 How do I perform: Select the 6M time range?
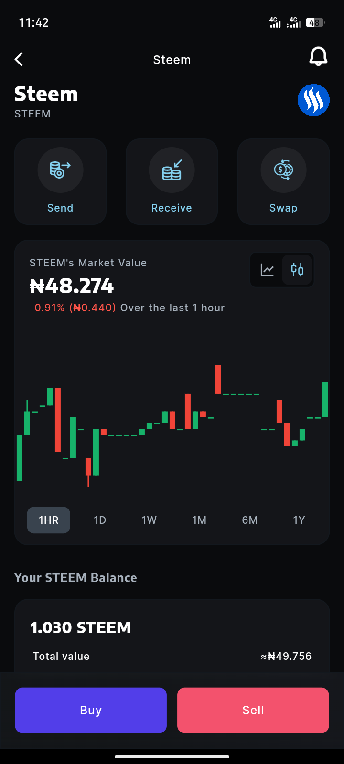[x=250, y=520]
